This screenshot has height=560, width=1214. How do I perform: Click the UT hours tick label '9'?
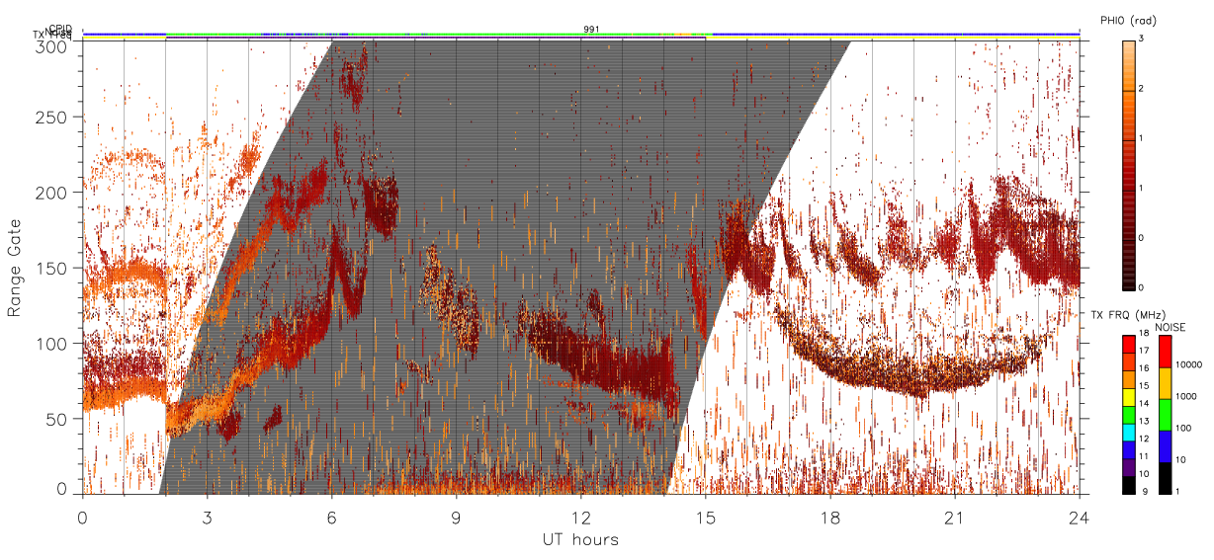(457, 517)
